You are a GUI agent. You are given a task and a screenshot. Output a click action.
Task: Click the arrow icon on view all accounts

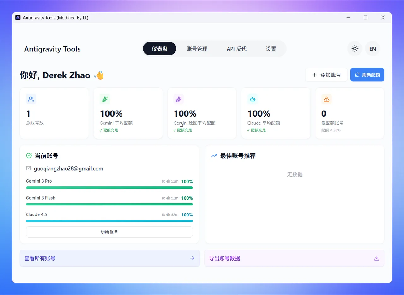pyautogui.click(x=192, y=258)
